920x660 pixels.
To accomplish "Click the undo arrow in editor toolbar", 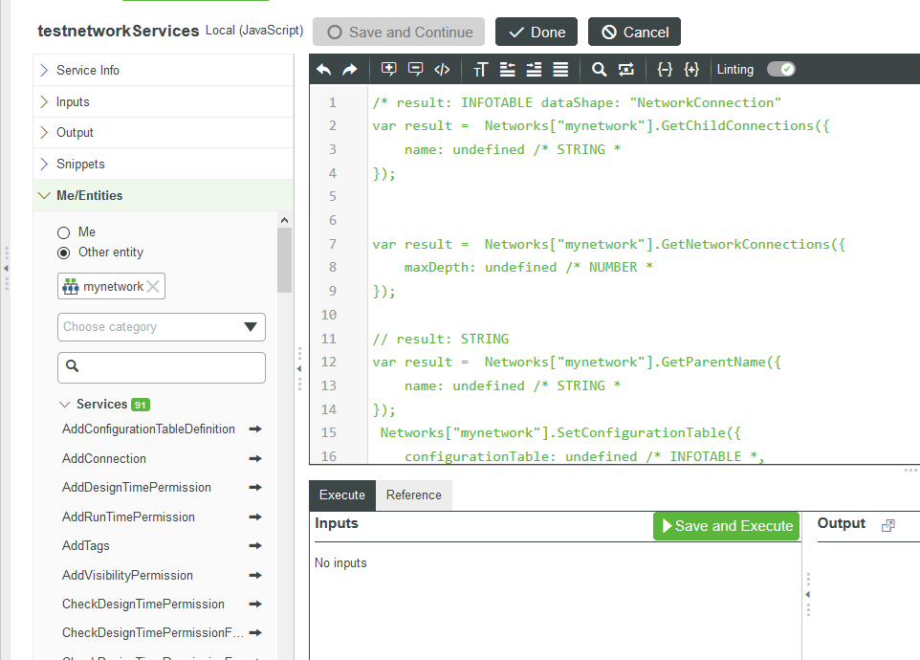I will [324, 69].
